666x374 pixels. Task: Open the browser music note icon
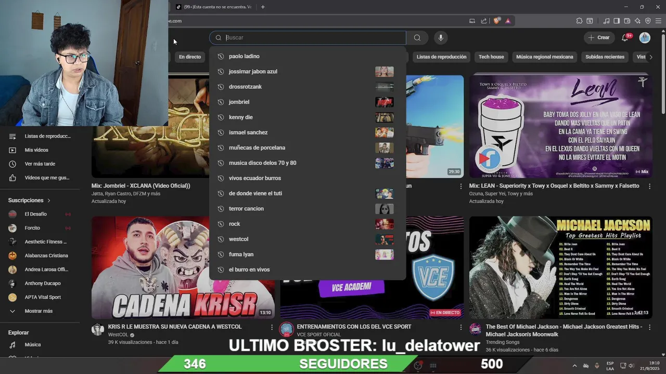(x=606, y=21)
